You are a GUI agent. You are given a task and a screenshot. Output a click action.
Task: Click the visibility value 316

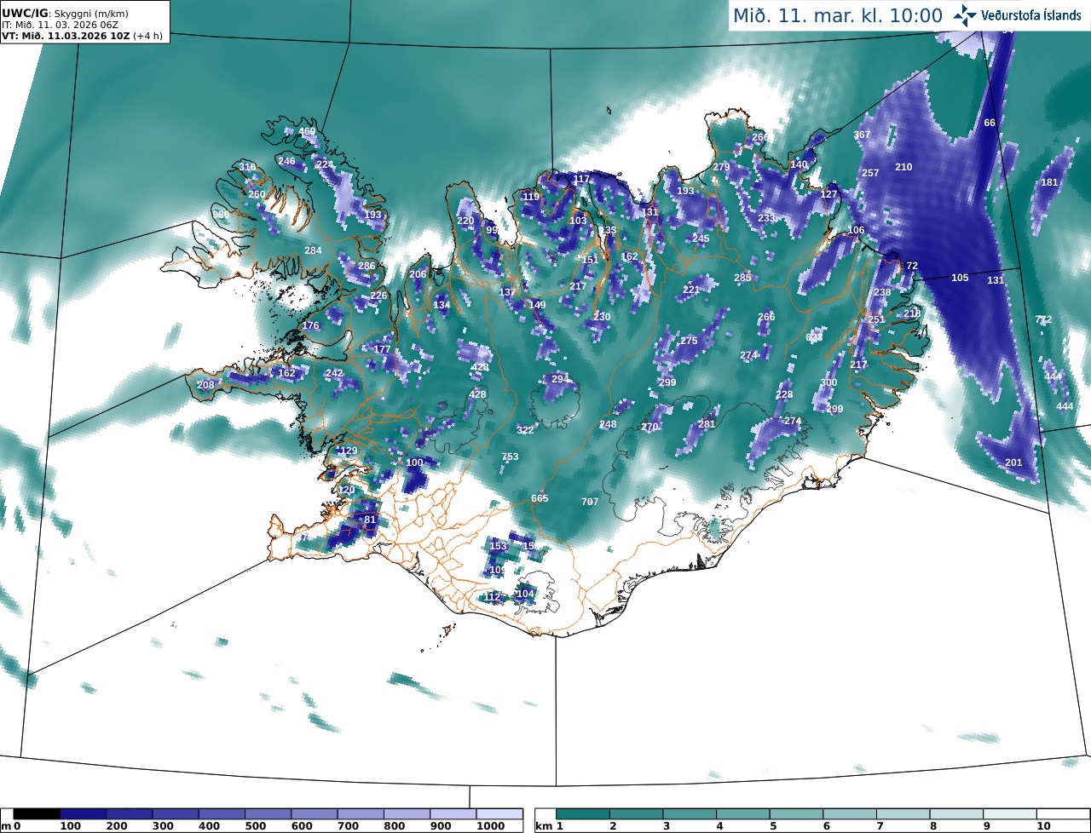pyautogui.click(x=247, y=167)
